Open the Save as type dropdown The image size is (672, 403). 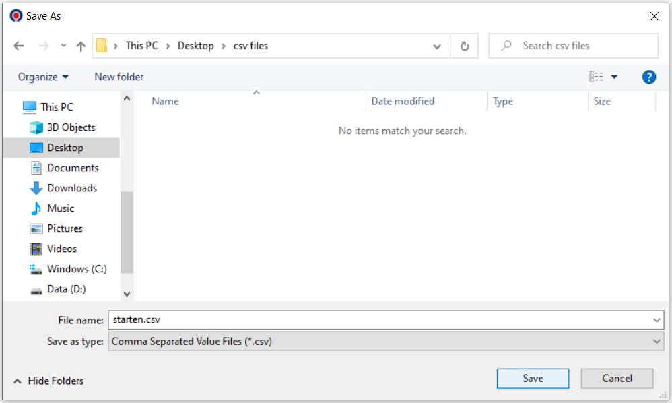coord(386,341)
